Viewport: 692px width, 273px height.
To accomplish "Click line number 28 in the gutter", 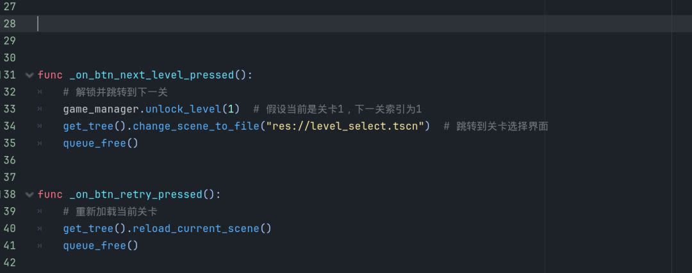I will [x=9, y=24].
